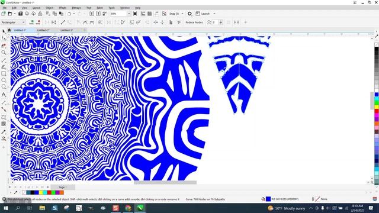Add a new document tab with plus
This screenshot has width=379, height=213.
point(84,30)
